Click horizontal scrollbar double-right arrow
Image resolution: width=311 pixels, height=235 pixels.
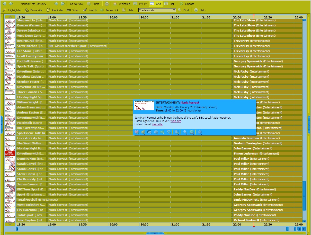304,229
